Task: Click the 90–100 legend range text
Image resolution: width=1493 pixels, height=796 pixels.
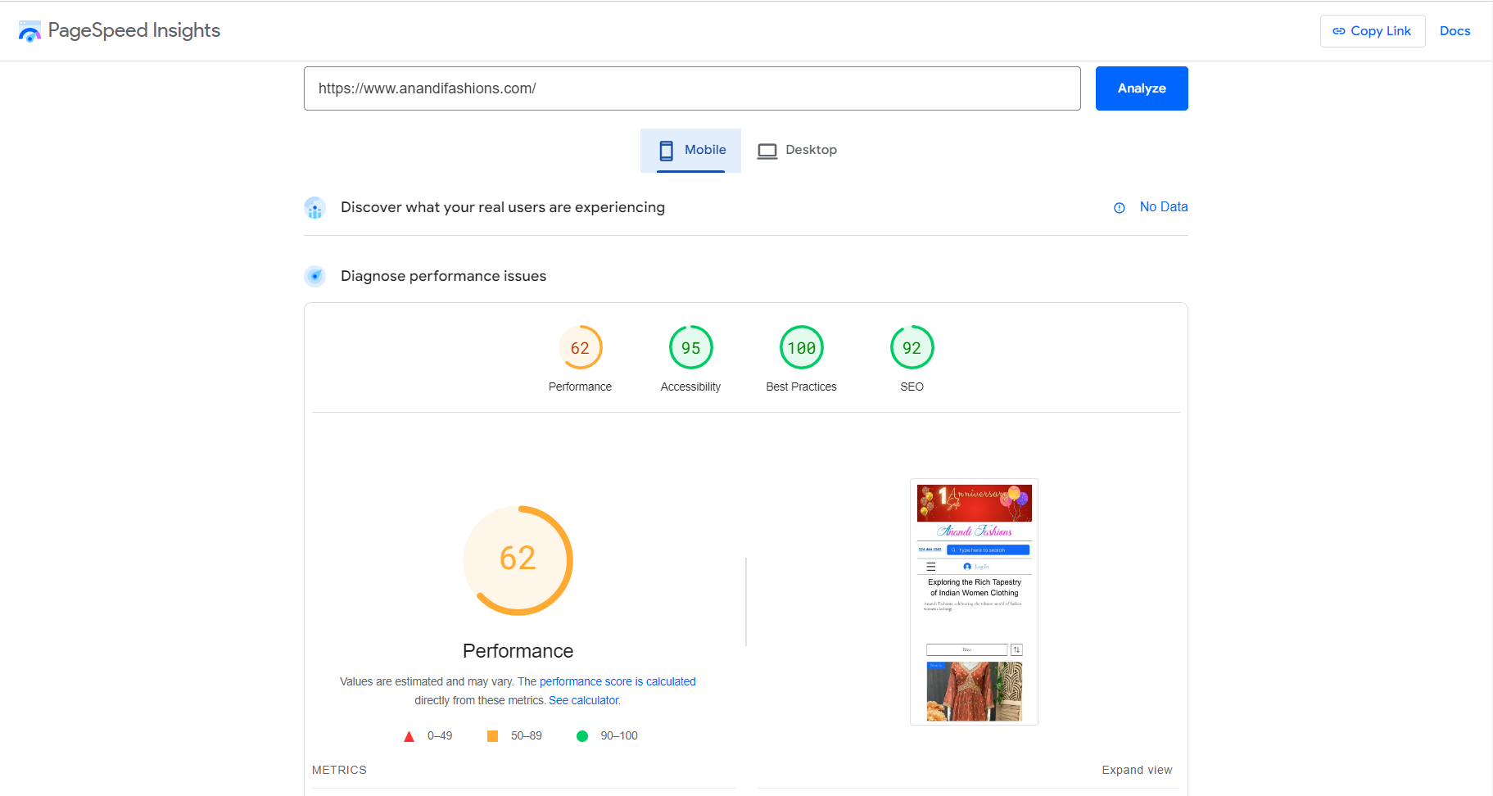Action: click(619, 735)
